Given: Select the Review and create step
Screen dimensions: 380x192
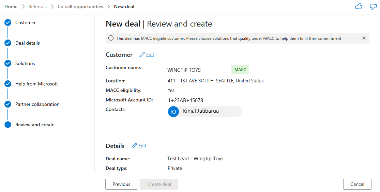Looking at the screenshot, I should [x=35, y=125].
